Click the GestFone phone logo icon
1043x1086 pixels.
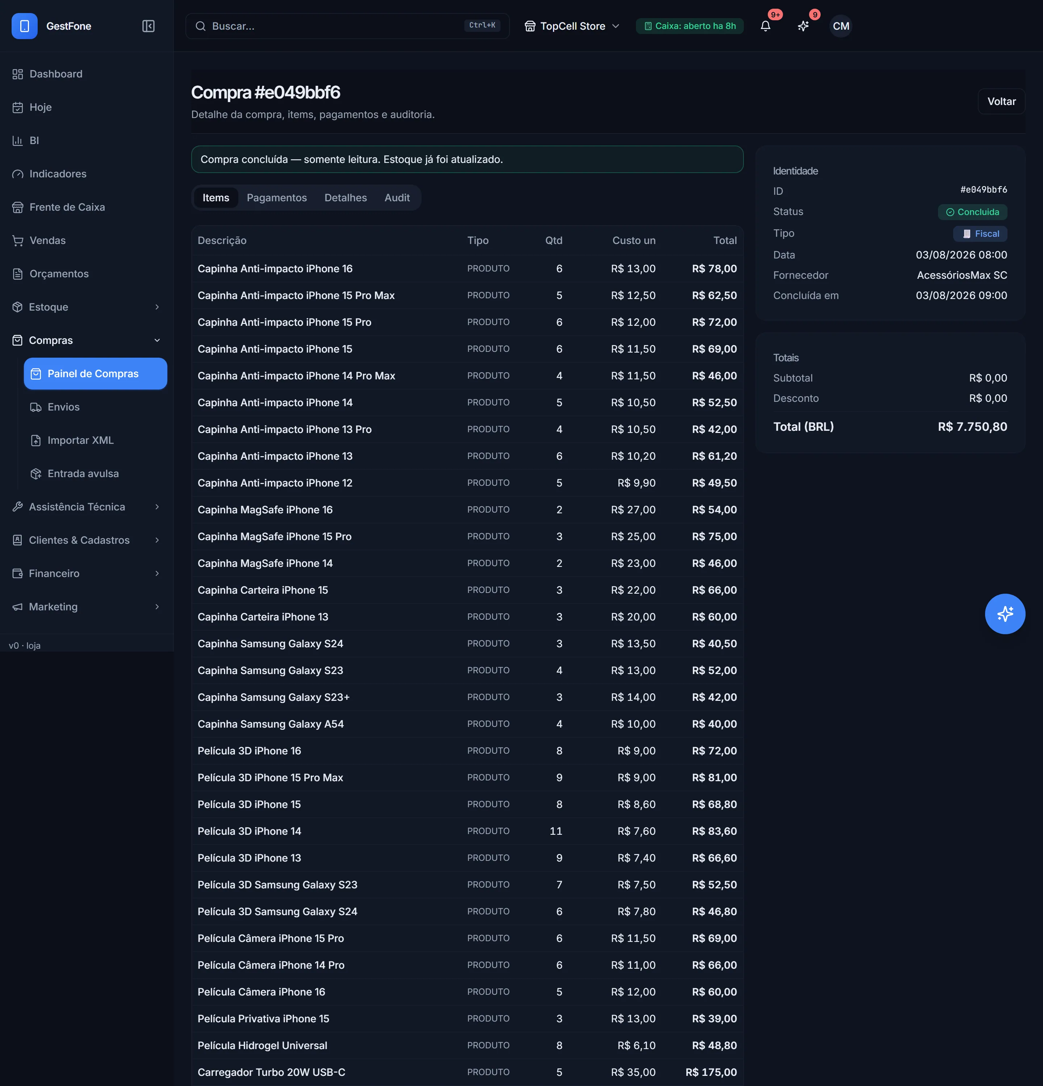click(24, 26)
